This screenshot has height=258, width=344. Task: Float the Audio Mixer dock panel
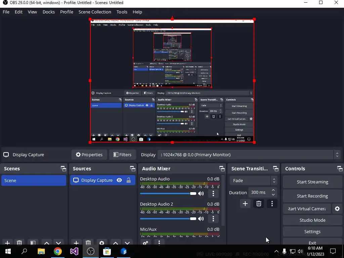click(x=222, y=169)
